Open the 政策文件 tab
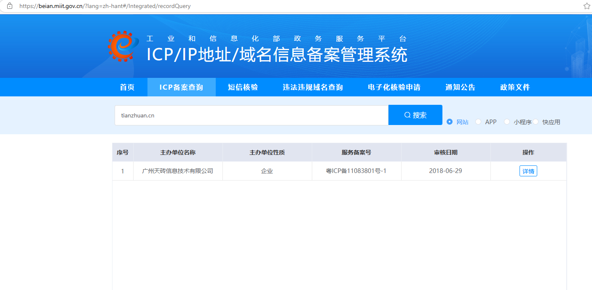This screenshot has width=592, height=290. [515, 87]
